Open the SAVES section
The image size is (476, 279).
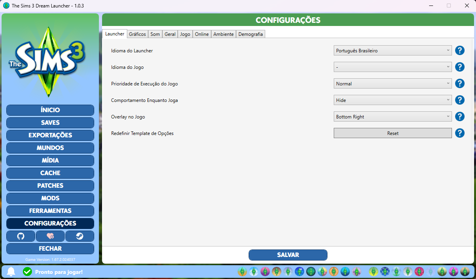point(50,123)
